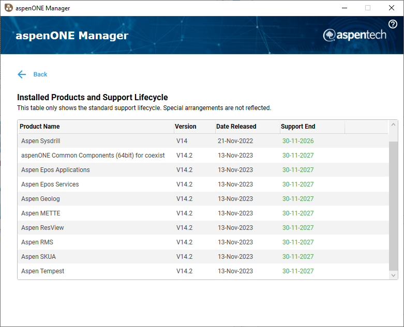Click the Installed Products and Support Lifecycle heading
This screenshot has width=404, height=327.
pos(92,97)
